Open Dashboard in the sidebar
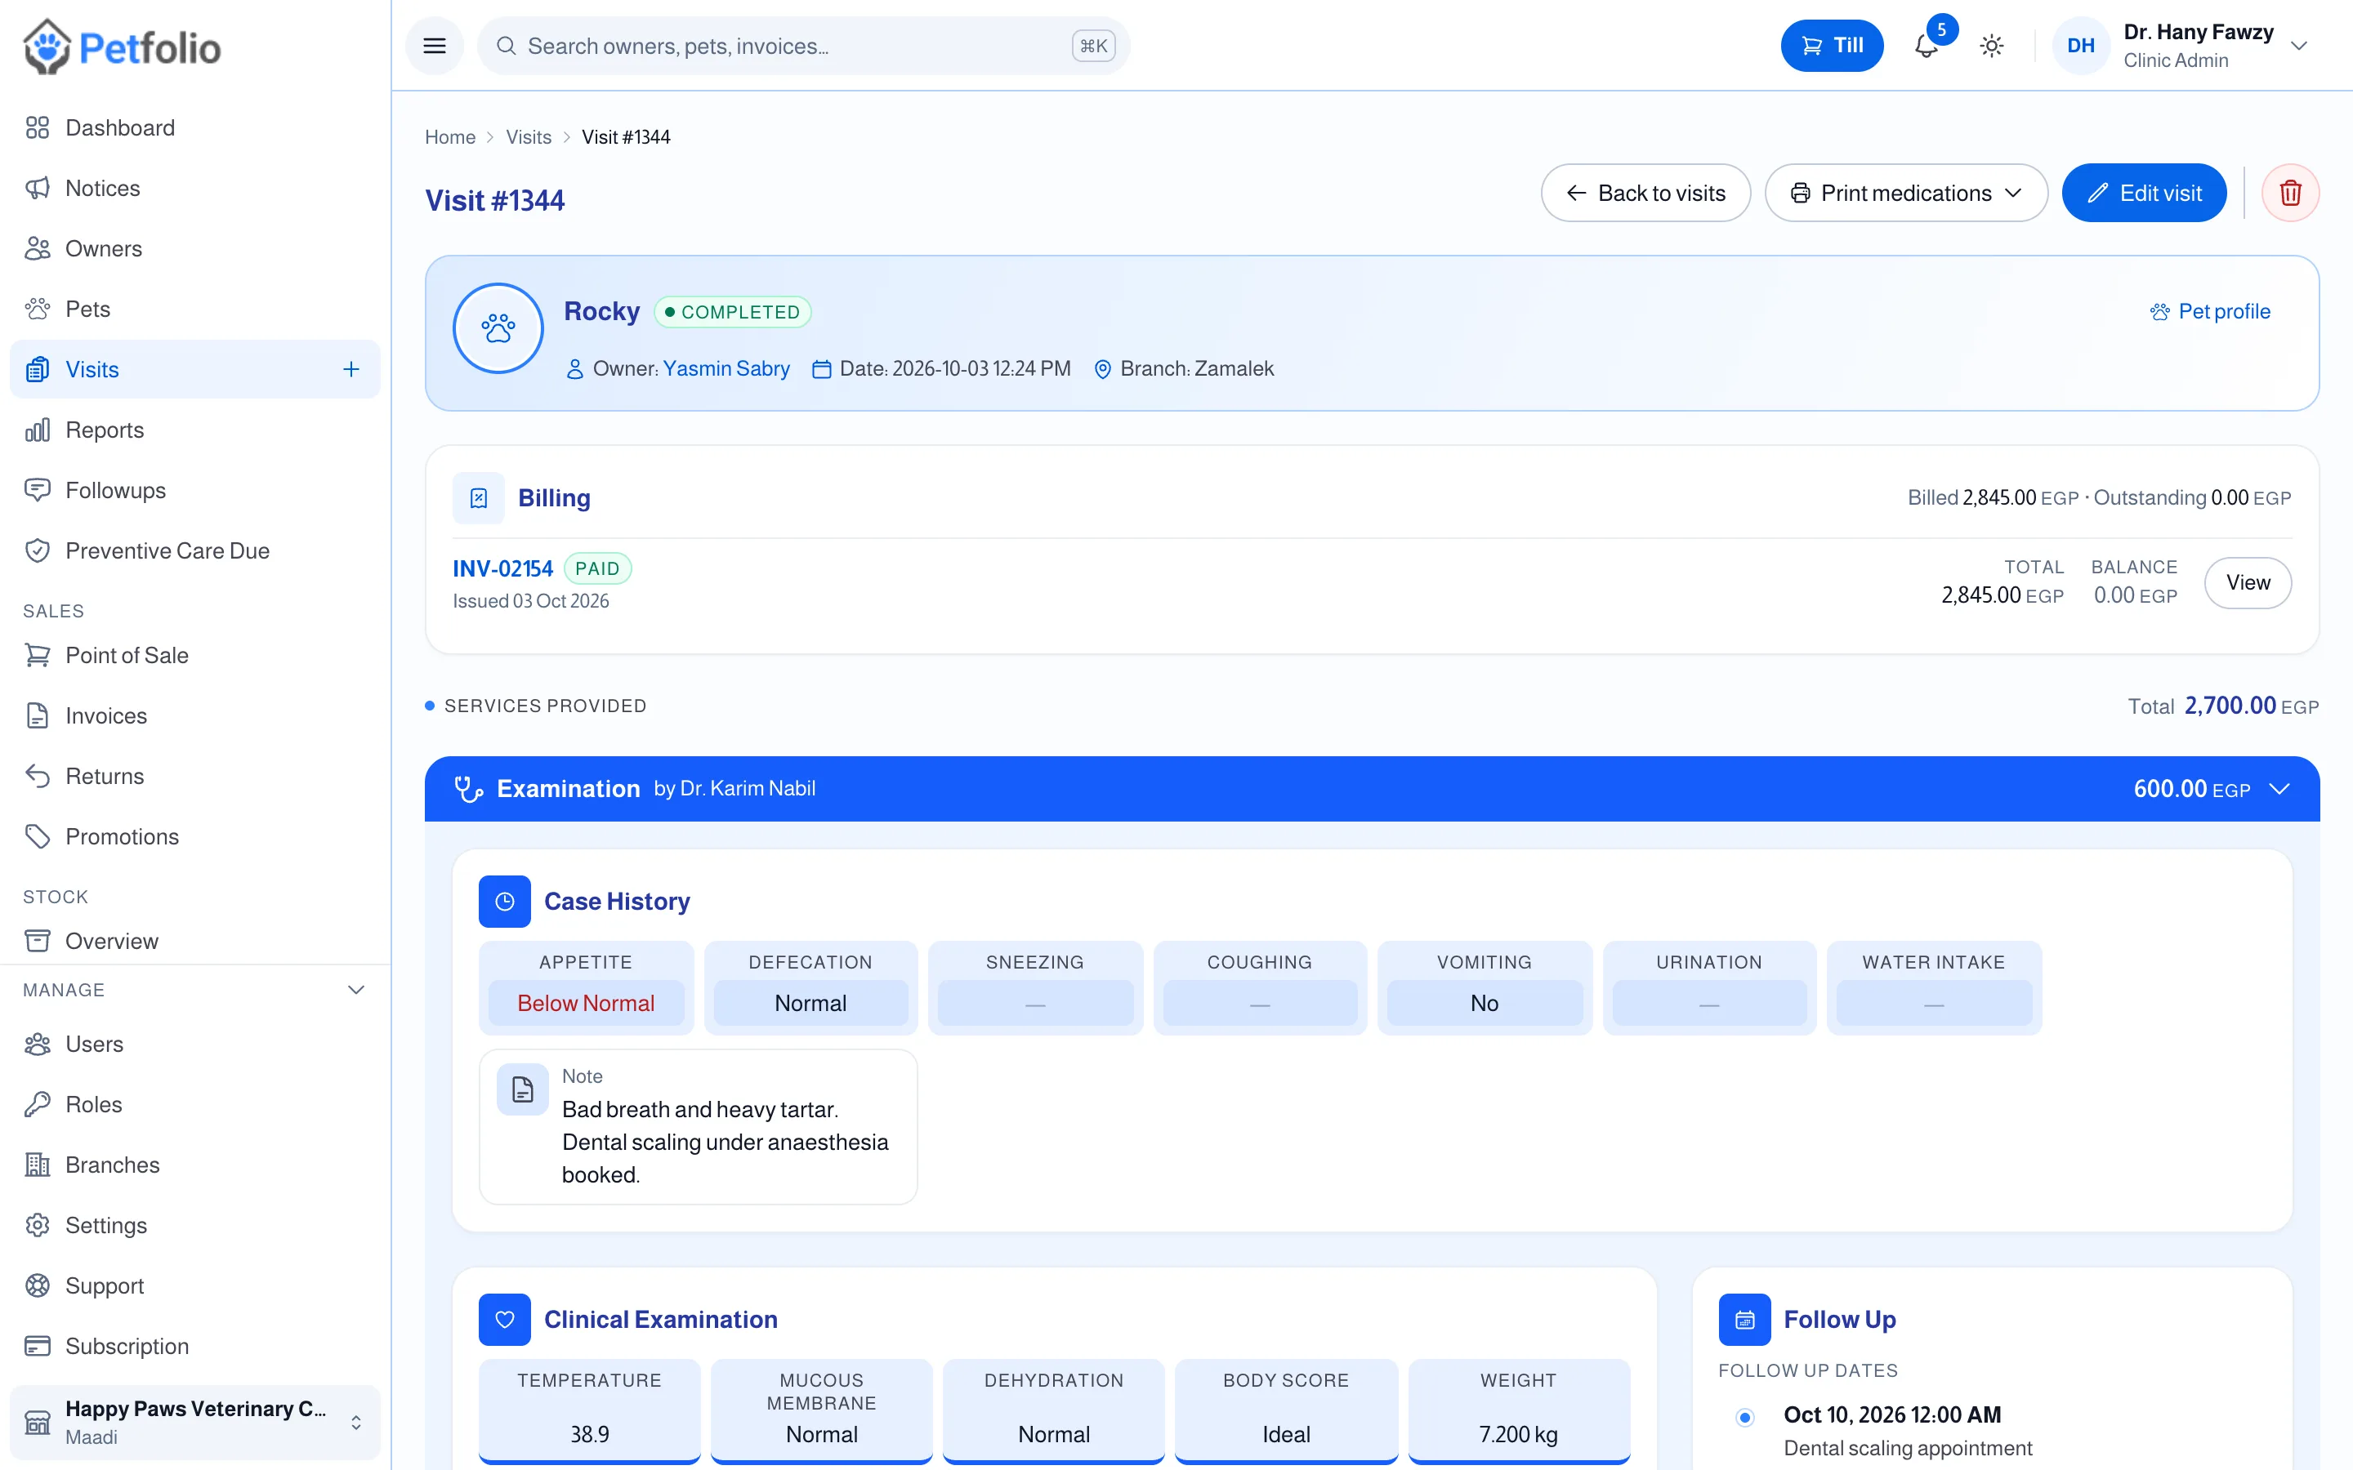Viewport: 2353px width, 1470px height. tap(194, 127)
